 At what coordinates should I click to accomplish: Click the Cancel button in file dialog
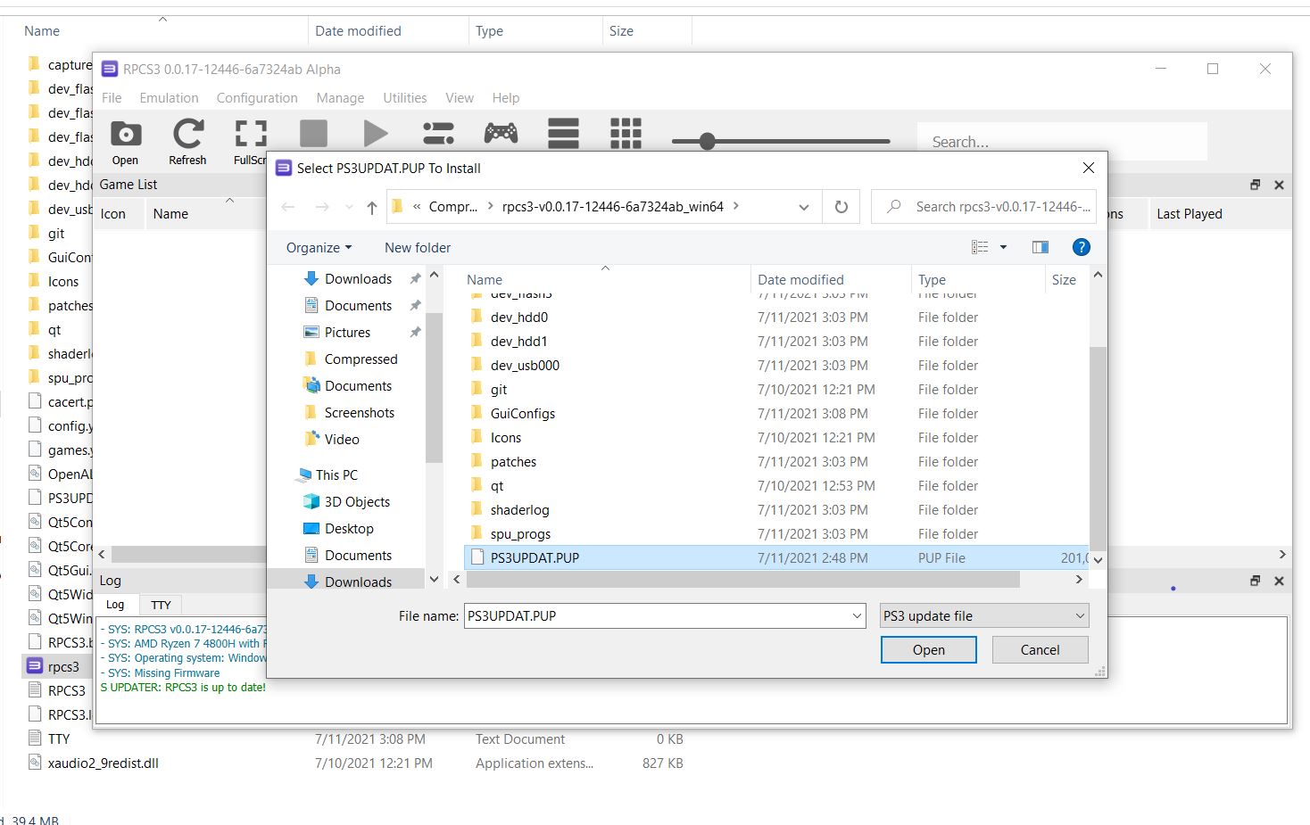[x=1040, y=649]
